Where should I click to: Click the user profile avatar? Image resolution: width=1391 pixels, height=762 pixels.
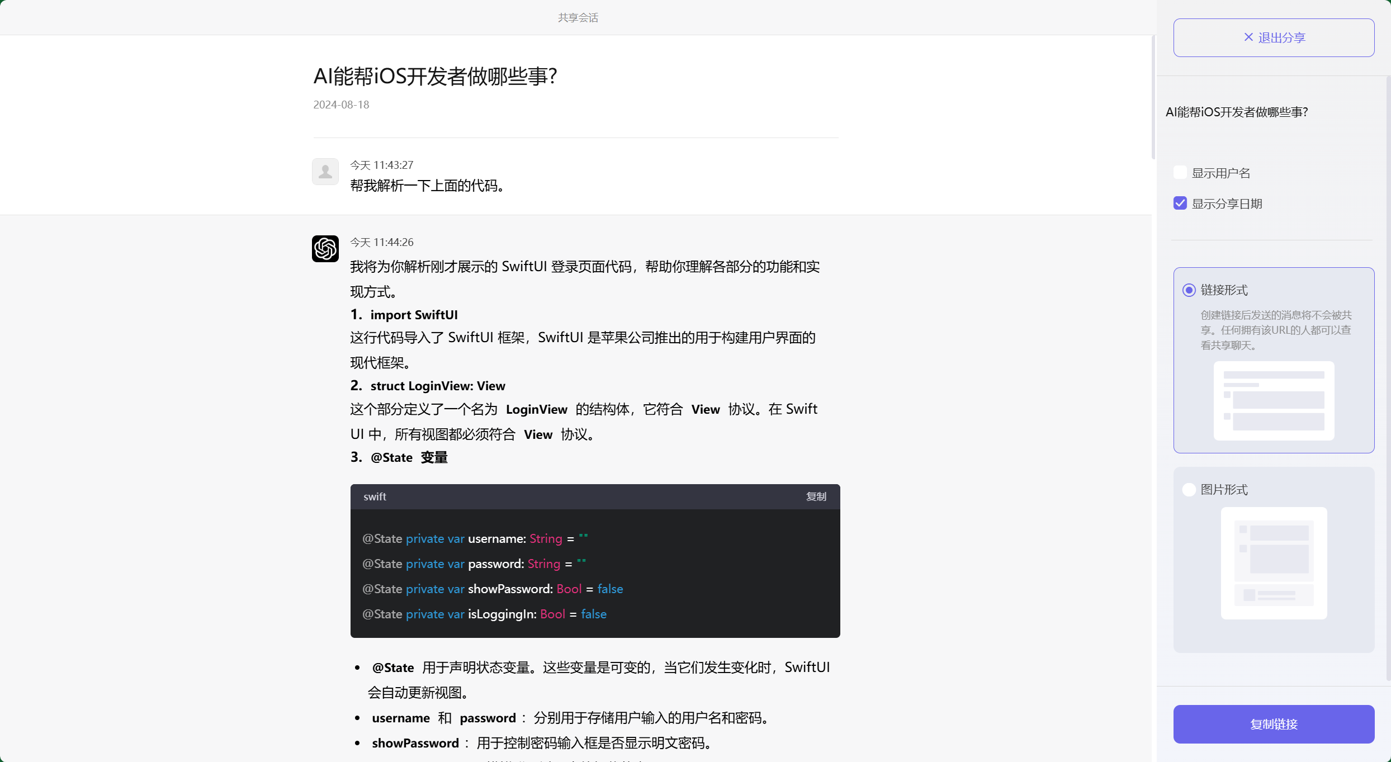(325, 171)
